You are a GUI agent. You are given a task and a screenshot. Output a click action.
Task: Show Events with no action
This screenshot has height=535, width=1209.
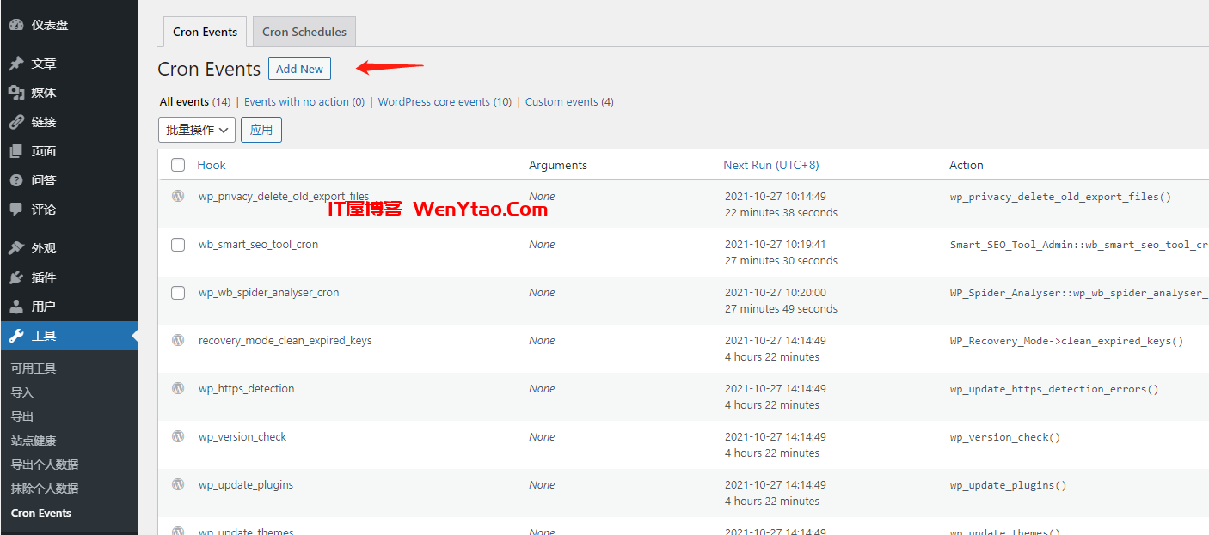tap(297, 101)
